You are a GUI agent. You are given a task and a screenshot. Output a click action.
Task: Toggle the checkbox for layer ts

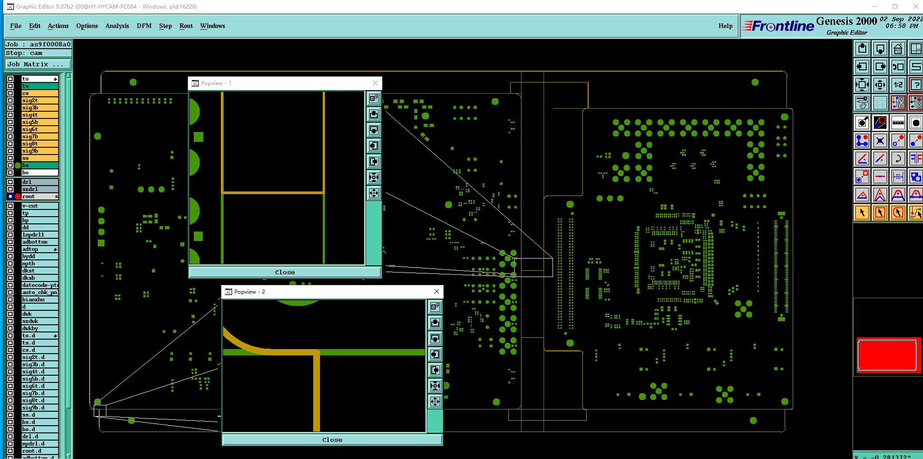coord(10,86)
